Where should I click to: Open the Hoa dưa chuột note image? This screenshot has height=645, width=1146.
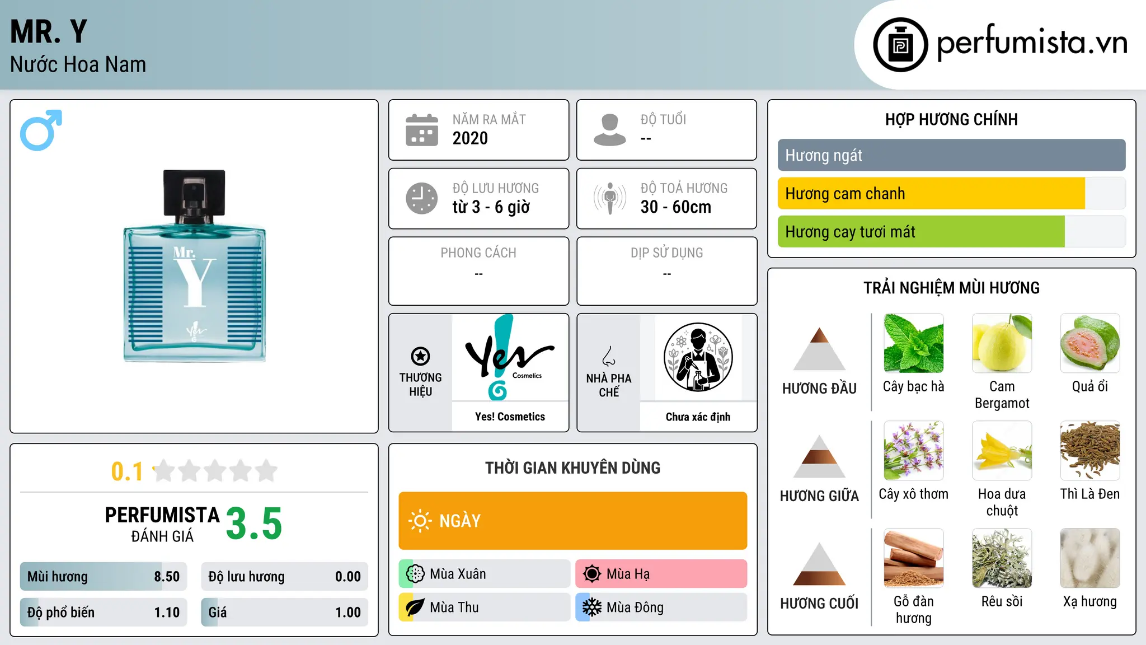pos(1002,451)
